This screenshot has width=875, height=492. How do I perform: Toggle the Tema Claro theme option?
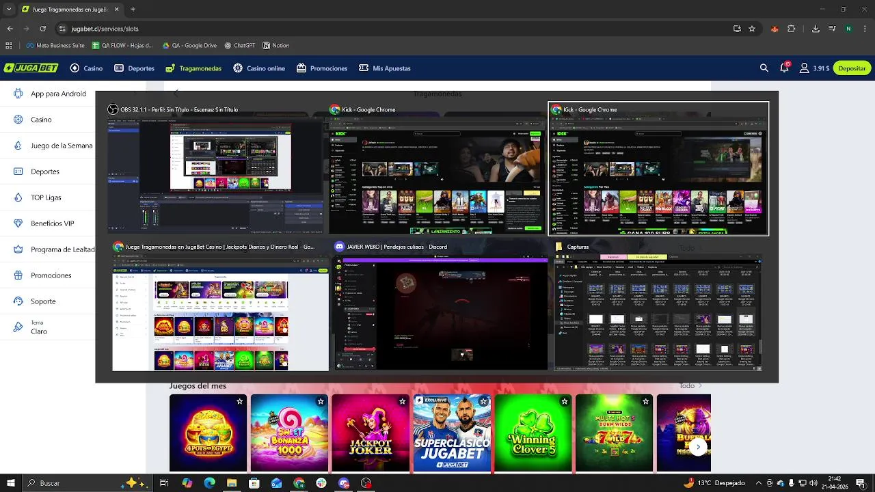pos(31,327)
